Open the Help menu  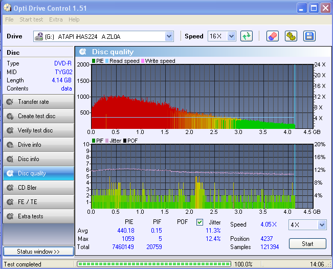pyautogui.click(x=74, y=19)
